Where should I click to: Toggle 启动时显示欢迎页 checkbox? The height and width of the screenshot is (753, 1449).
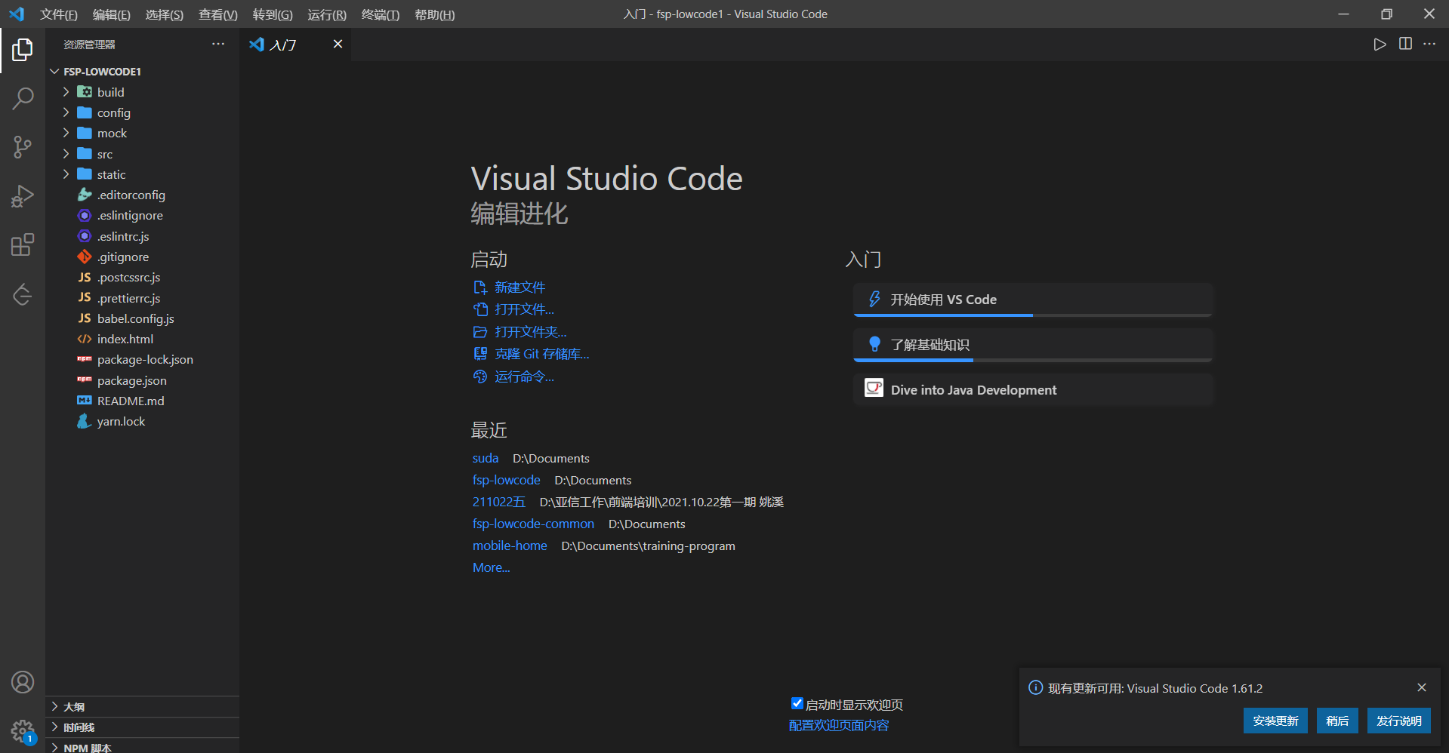pos(797,703)
